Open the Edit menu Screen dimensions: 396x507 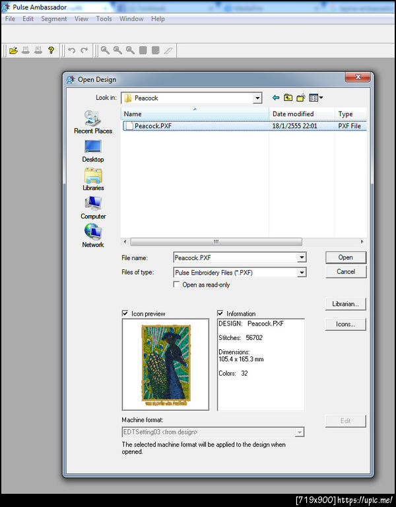pyautogui.click(x=28, y=18)
